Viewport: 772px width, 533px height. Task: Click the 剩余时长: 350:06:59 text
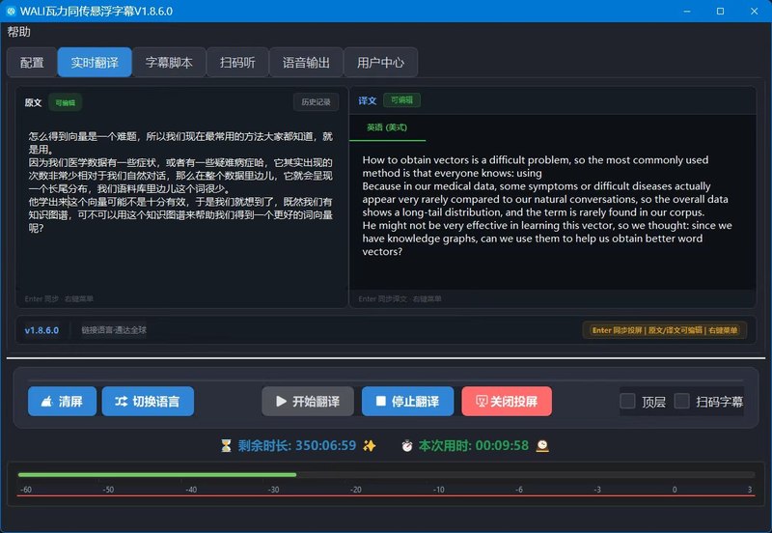(297, 445)
